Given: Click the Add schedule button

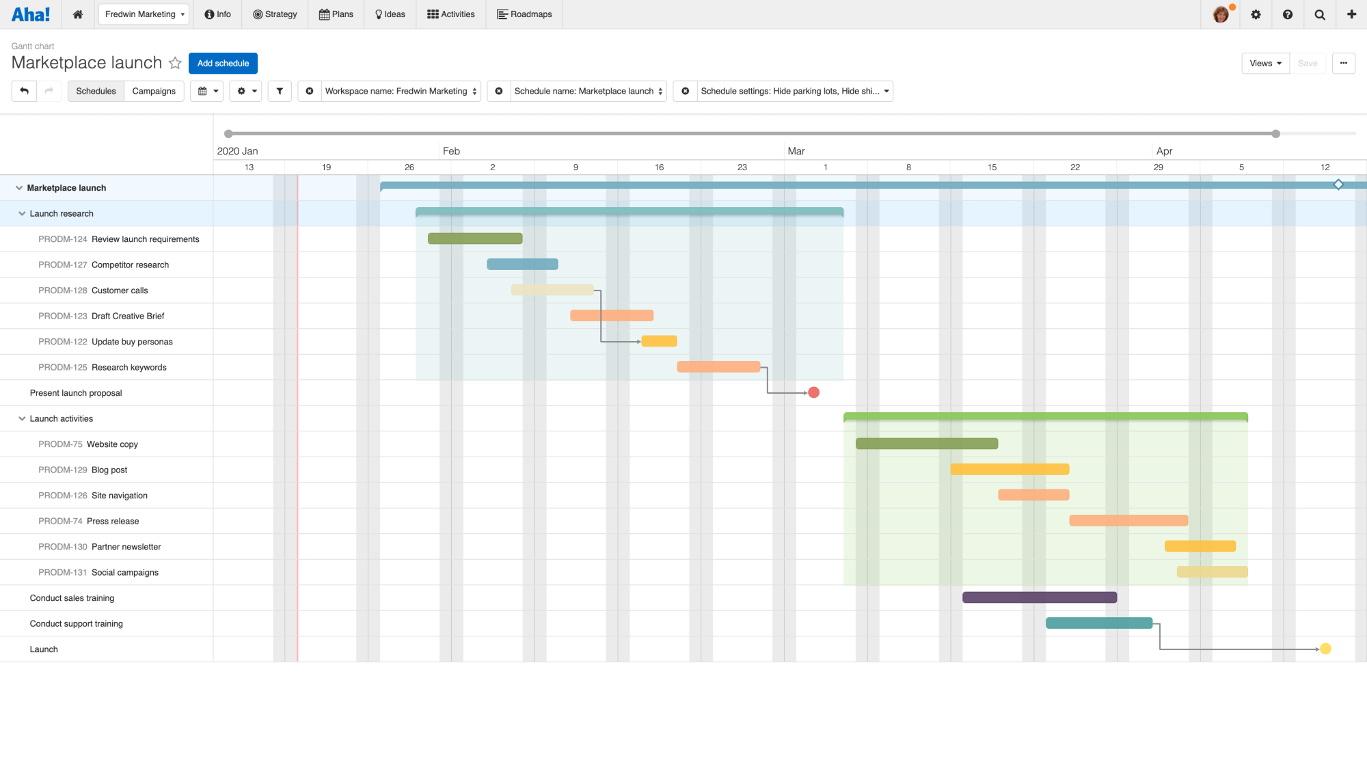Looking at the screenshot, I should (x=223, y=63).
